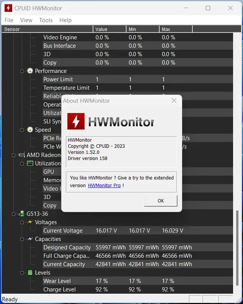Click the Utilization chart icon under AMD Radeon
243x304 pixels.
click(x=30, y=163)
